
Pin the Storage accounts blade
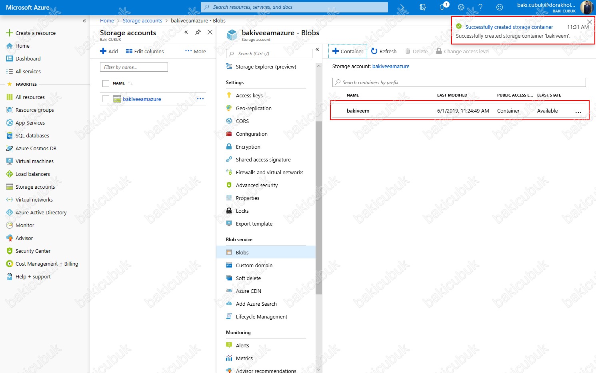coord(198,32)
